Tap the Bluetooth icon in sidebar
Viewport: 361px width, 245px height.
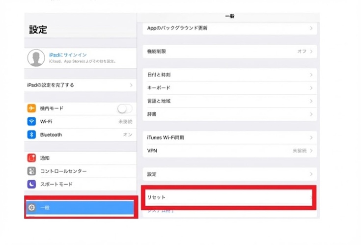coord(31,135)
